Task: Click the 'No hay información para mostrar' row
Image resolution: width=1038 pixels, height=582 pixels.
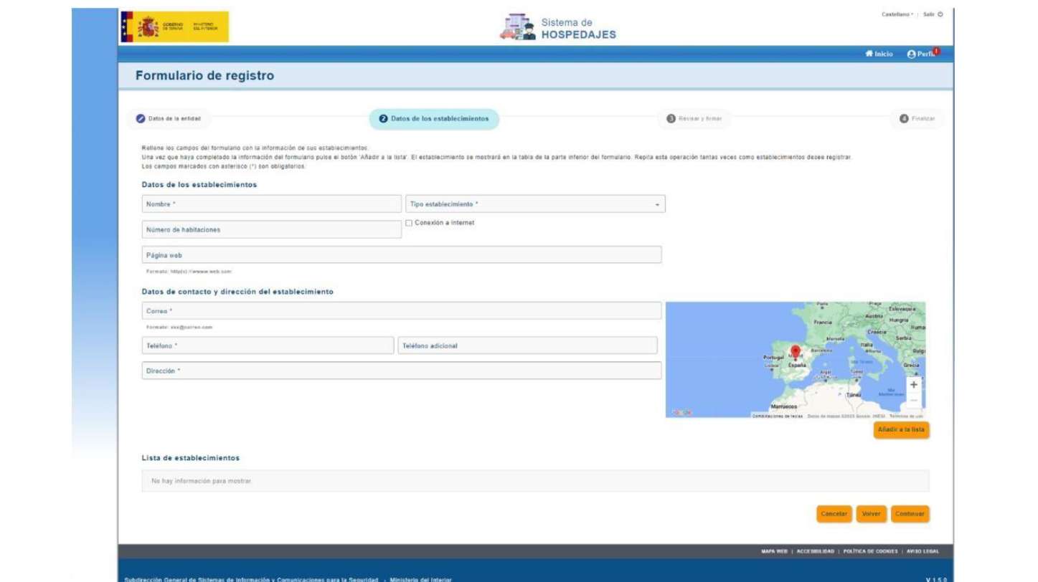Action: pos(535,481)
